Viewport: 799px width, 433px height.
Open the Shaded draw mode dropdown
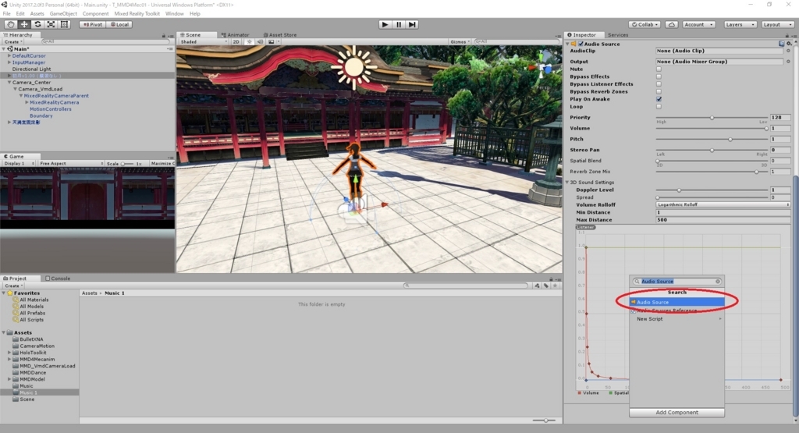point(204,42)
